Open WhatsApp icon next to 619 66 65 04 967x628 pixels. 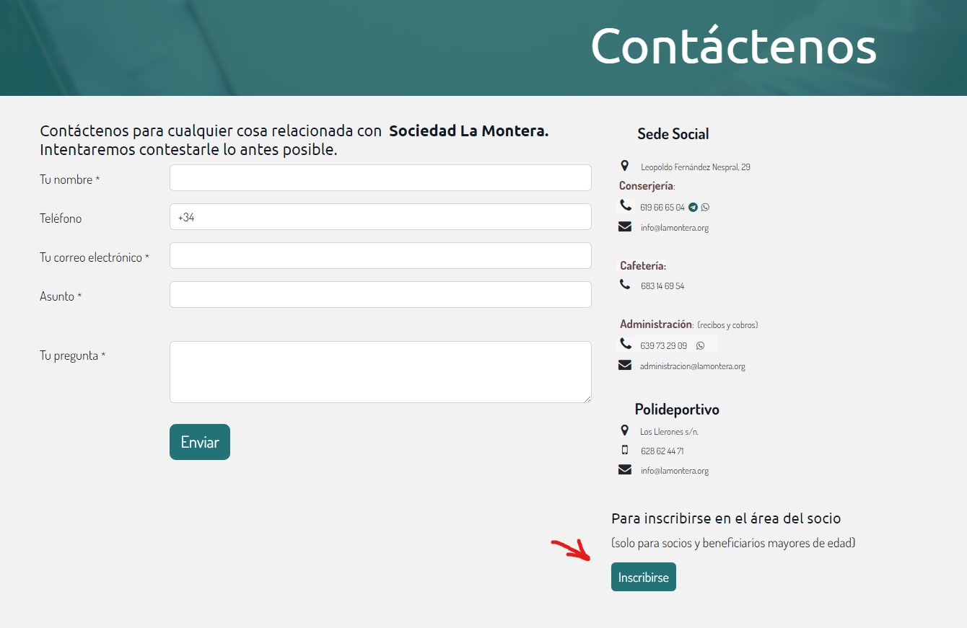pyautogui.click(x=705, y=207)
